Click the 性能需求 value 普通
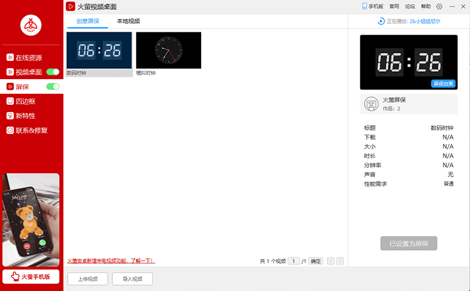This screenshot has height=291, width=470. [449, 184]
